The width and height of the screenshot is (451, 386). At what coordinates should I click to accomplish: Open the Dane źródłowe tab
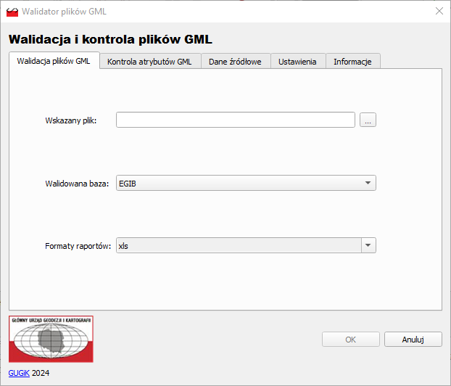click(235, 62)
